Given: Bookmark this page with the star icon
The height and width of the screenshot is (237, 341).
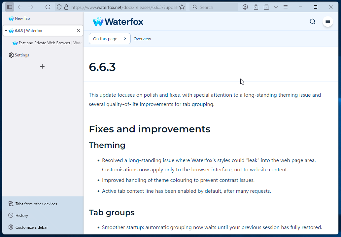Looking at the screenshot, I should tap(182, 7).
